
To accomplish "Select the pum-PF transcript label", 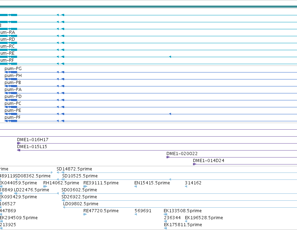I will (x=13, y=118).
